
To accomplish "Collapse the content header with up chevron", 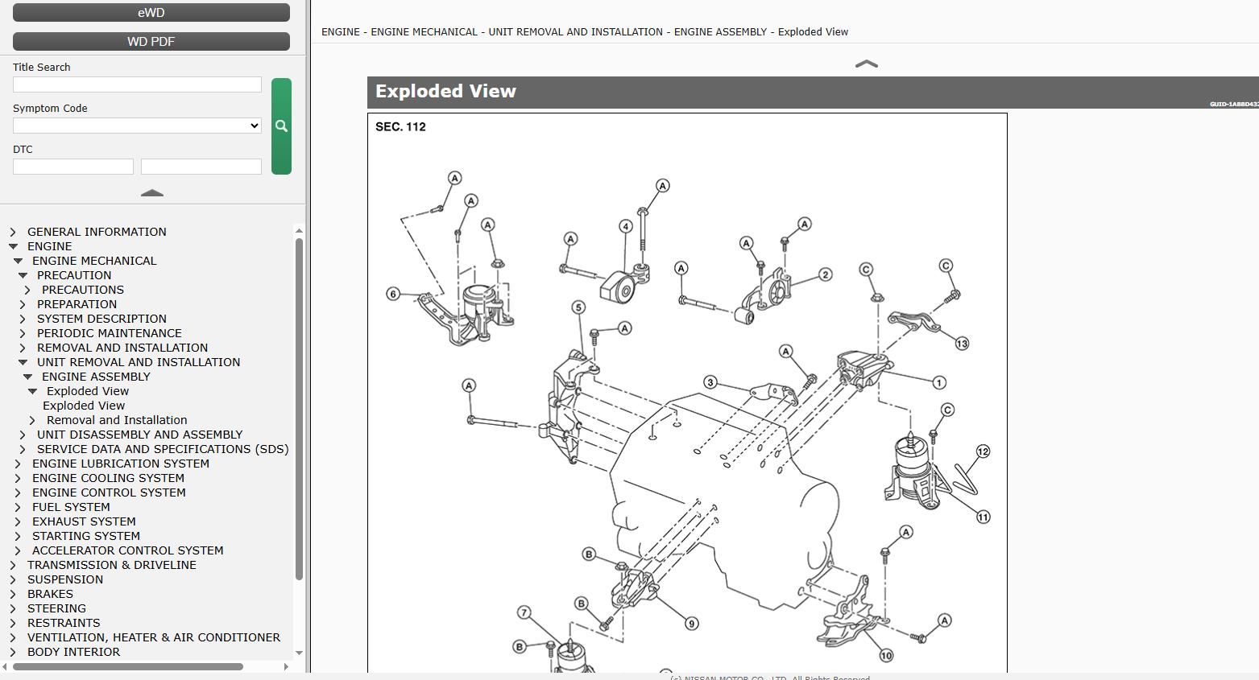I will [x=866, y=64].
